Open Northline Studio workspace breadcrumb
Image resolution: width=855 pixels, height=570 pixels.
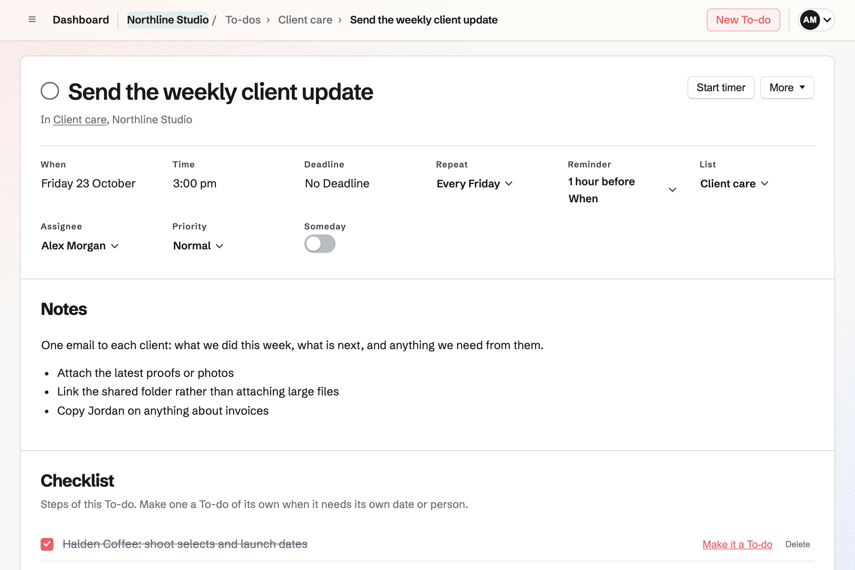(167, 20)
